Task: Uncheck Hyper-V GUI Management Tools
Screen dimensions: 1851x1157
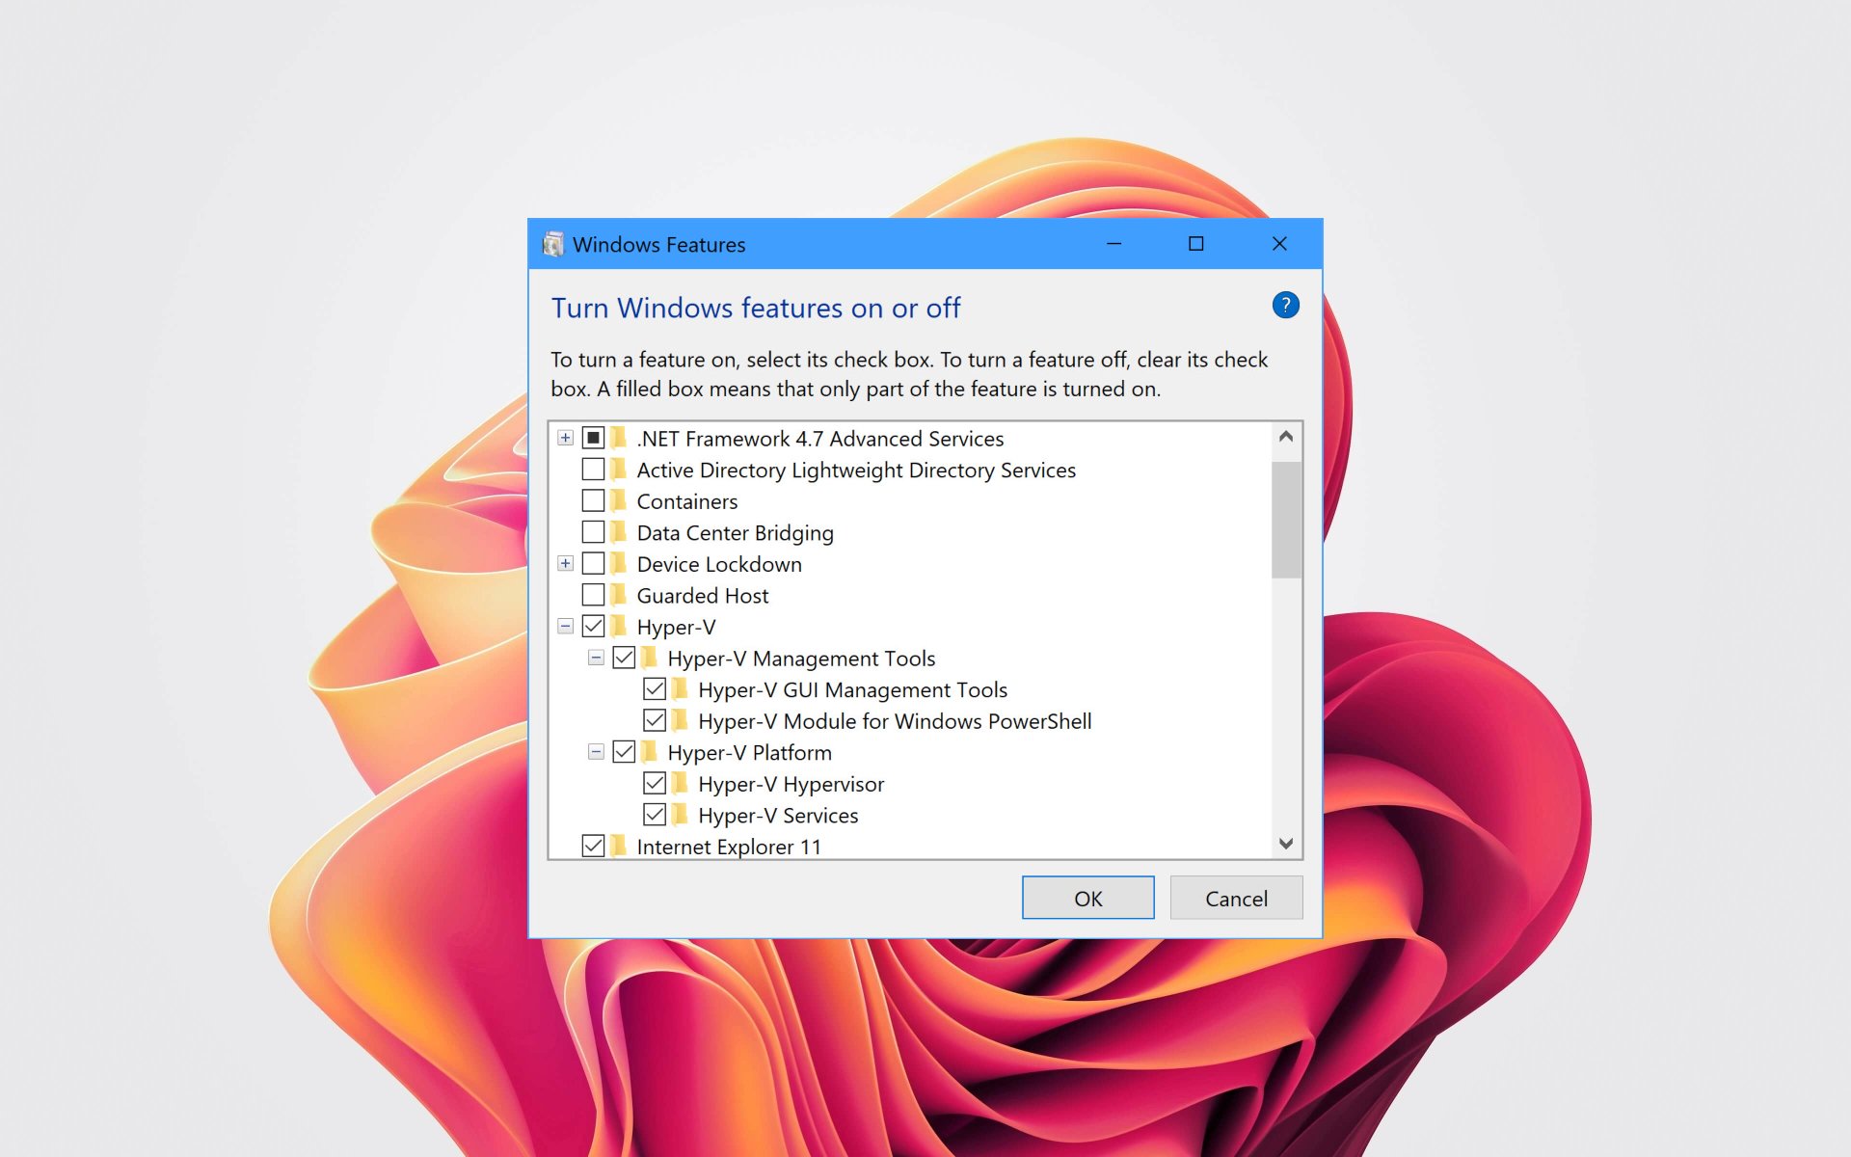Action: pyautogui.click(x=656, y=689)
